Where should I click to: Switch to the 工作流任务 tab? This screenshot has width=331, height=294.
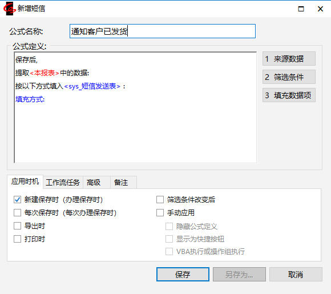point(63,182)
